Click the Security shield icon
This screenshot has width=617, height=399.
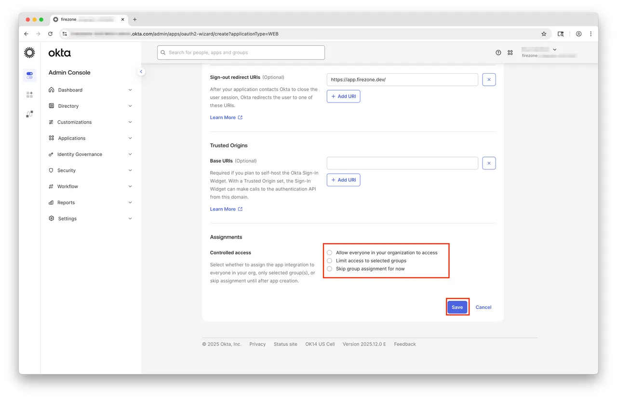pos(52,170)
